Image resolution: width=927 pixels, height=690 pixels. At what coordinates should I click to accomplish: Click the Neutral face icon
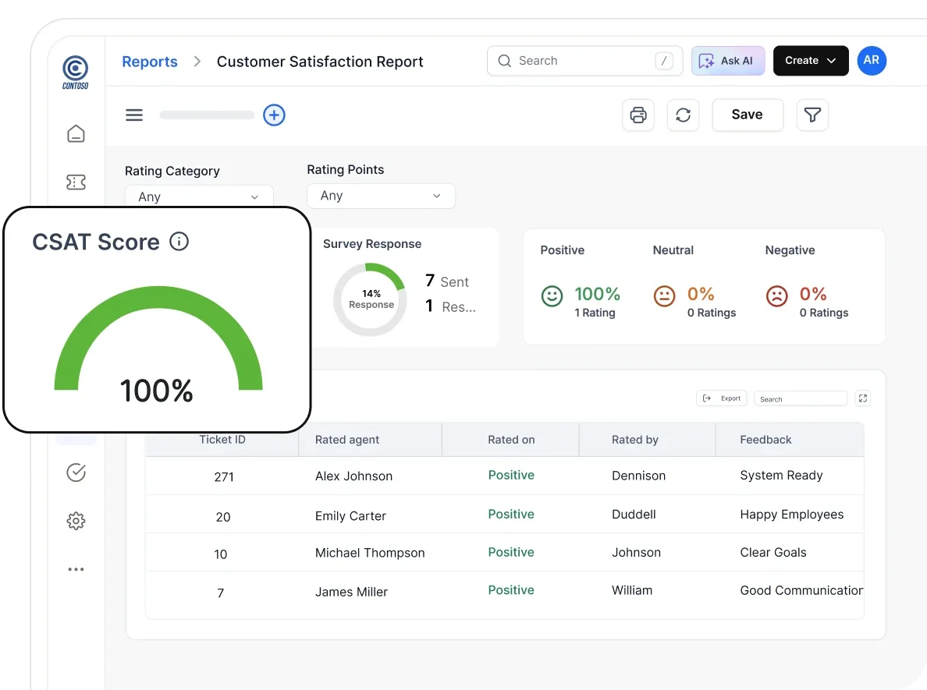tap(664, 296)
